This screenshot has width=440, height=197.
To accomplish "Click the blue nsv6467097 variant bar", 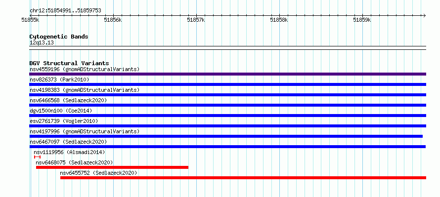I will [x=227, y=147].
